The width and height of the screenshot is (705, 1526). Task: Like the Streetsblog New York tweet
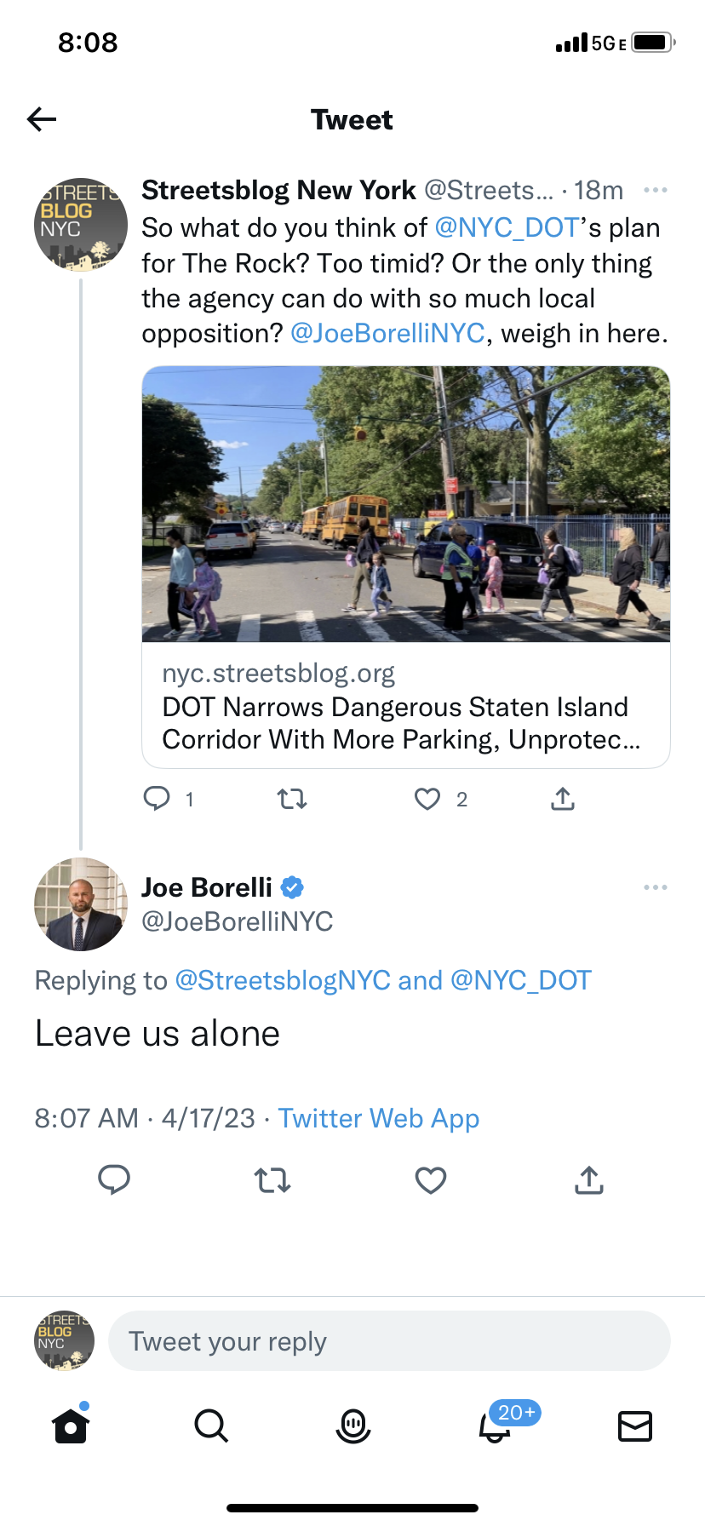click(427, 798)
